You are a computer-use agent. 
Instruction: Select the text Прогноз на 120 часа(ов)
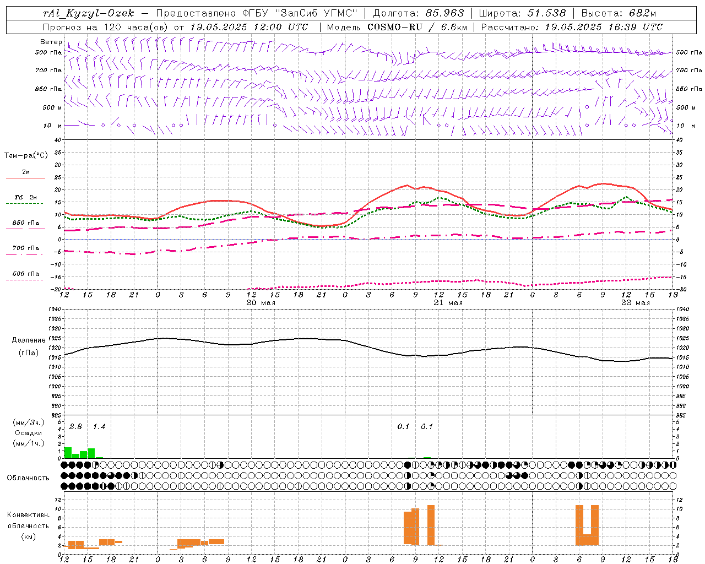coord(106,27)
